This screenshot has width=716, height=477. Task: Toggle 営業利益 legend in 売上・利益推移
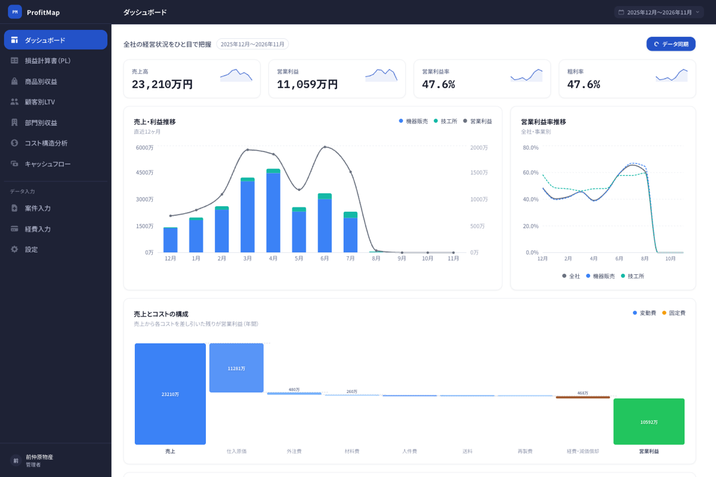[x=477, y=121]
